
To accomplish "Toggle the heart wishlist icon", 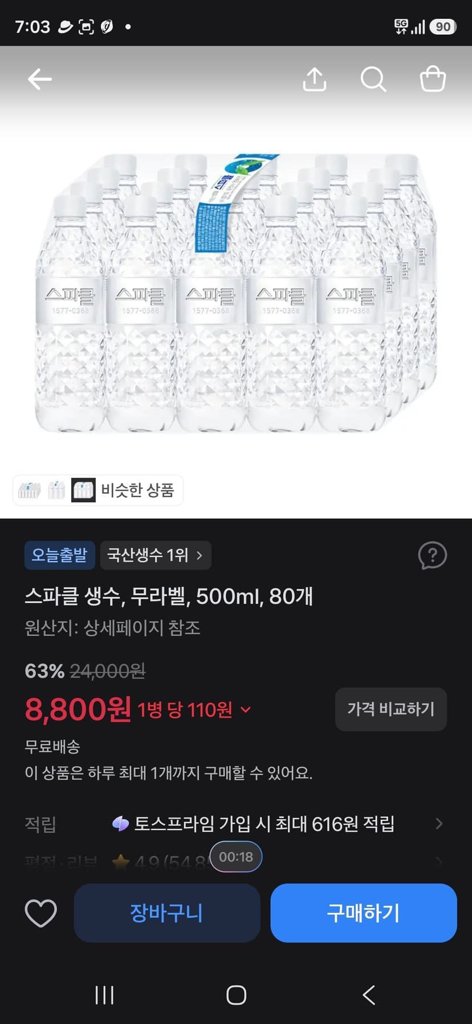I will point(41,913).
